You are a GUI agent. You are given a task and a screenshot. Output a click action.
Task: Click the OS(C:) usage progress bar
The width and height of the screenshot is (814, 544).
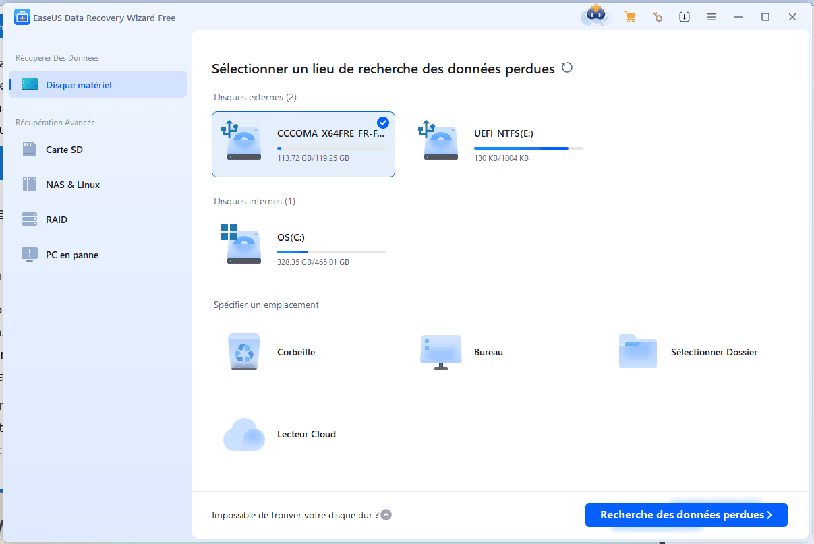pyautogui.click(x=332, y=251)
